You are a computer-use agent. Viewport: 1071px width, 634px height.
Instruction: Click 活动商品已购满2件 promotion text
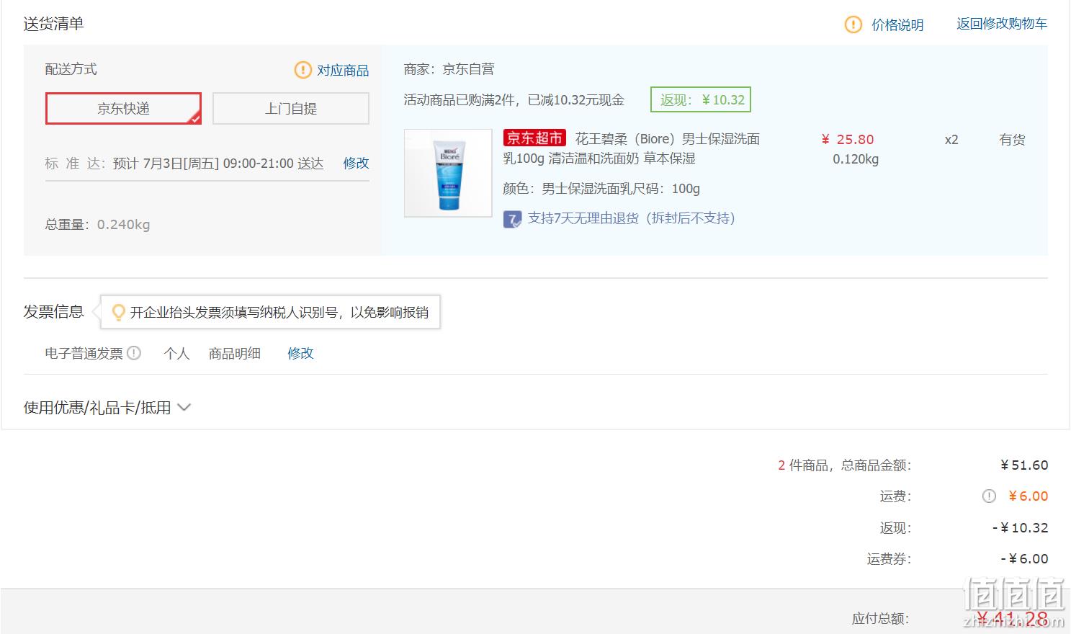coord(514,100)
